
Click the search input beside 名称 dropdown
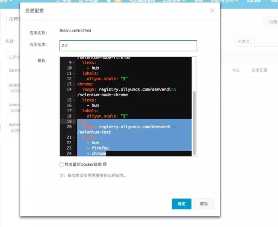[x=266, y=42]
